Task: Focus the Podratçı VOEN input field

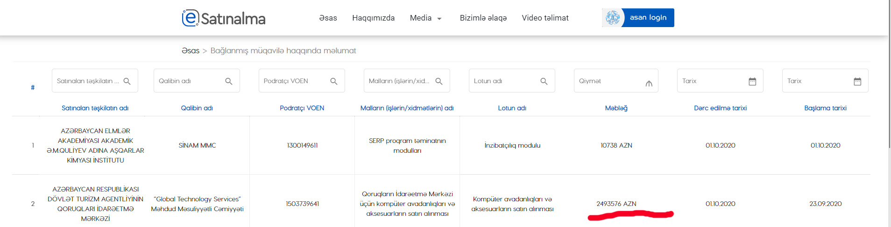Action: point(294,81)
